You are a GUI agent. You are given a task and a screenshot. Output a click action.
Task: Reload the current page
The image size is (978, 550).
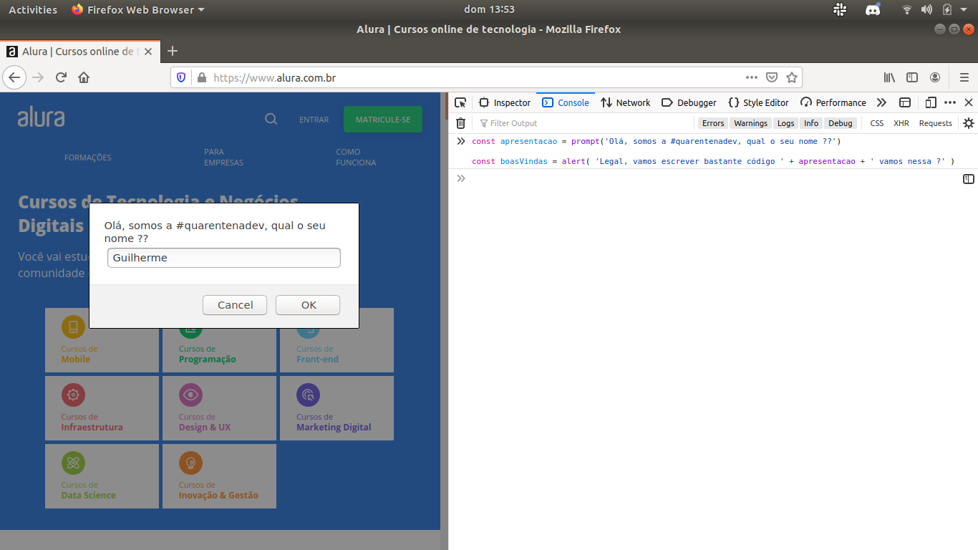(61, 77)
